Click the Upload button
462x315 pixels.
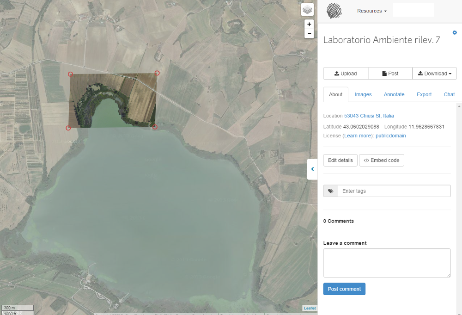point(346,74)
